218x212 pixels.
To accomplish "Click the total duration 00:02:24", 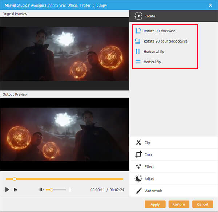I will pyautogui.click(x=117, y=190).
